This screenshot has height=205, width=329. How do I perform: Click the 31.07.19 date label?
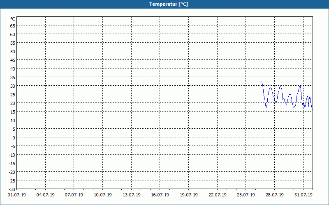pyautogui.click(x=303, y=195)
